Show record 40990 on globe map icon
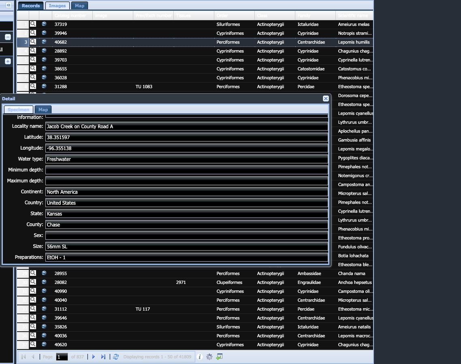 coord(44,291)
